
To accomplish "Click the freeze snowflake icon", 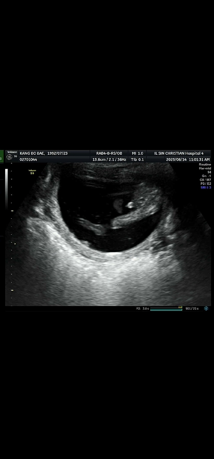I will (x=206, y=308).
